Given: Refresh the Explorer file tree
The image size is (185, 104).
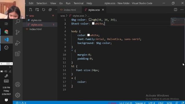Looking at the screenshot, I should coord(44,10).
